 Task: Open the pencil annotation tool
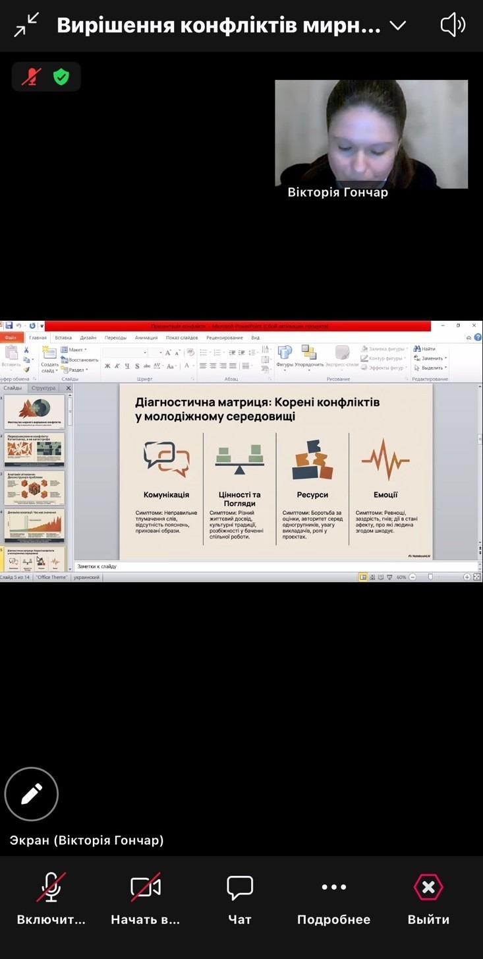32,794
